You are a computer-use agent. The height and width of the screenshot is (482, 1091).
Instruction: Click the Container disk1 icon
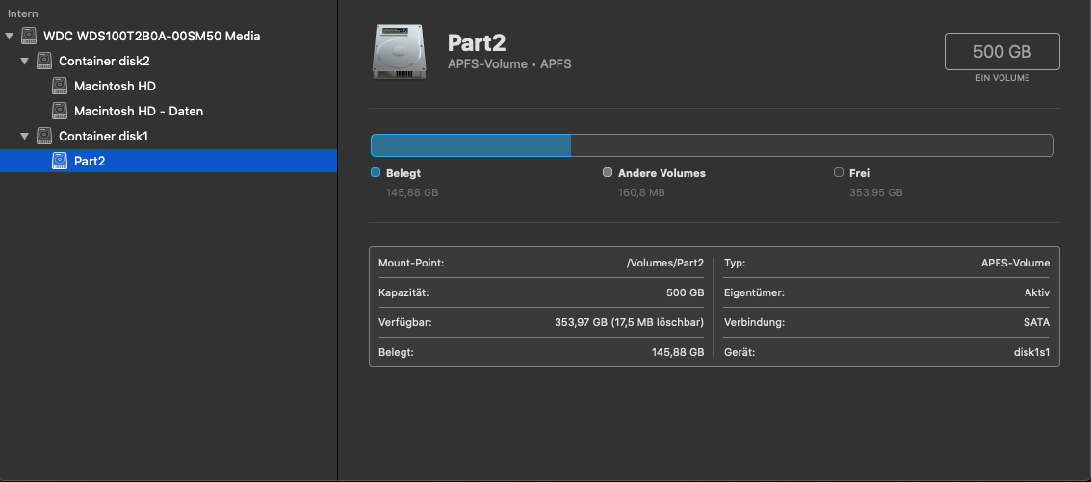pos(44,136)
